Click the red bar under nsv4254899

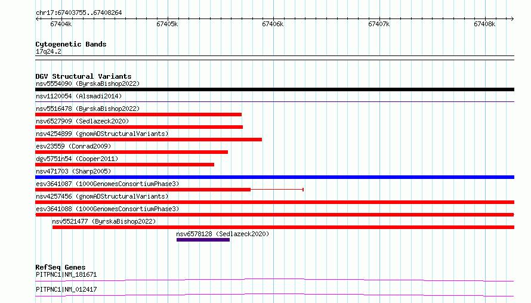point(149,140)
